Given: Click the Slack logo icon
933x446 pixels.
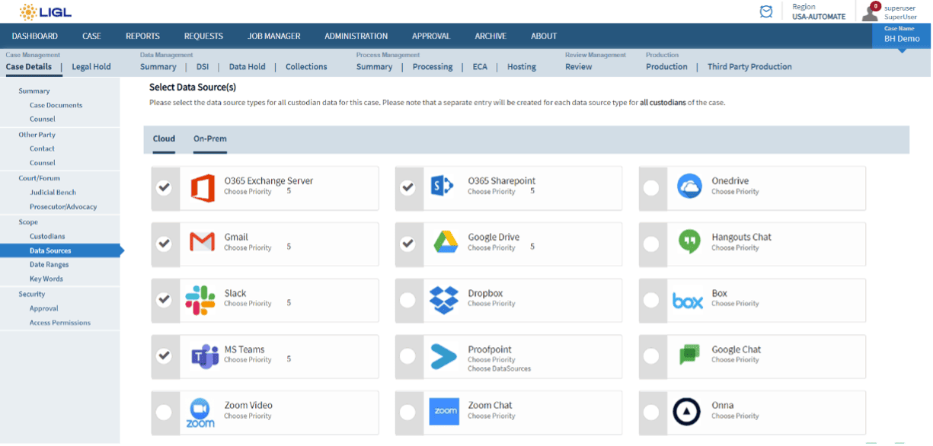Looking at the screenshot, I should coord(200,300).
